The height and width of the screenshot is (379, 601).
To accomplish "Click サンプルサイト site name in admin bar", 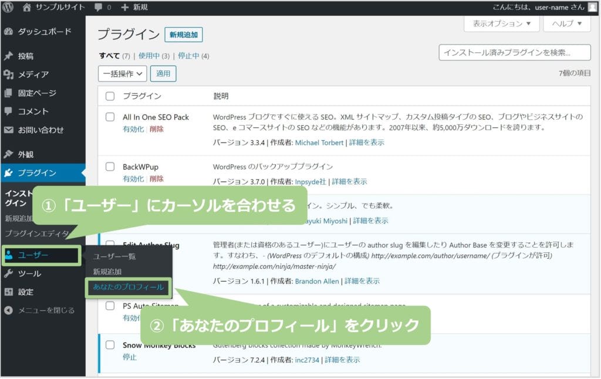I will pyautogui.click(x=60, y=7).
